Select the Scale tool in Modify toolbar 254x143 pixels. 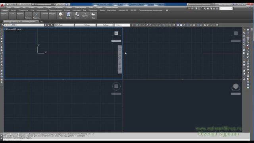[x=244, y=50]
